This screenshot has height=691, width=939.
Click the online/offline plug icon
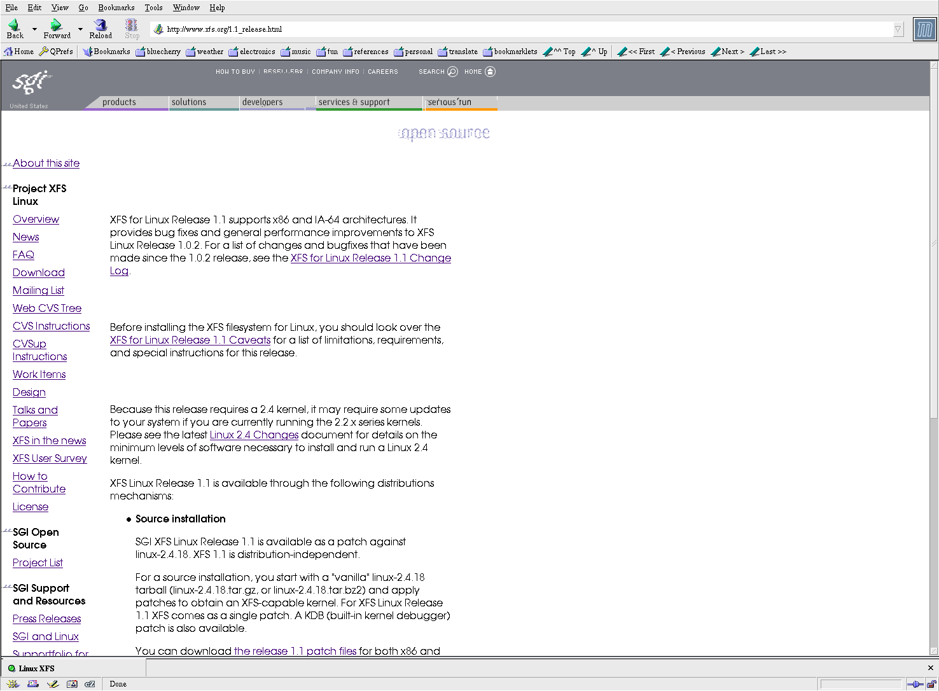point(915,684)
